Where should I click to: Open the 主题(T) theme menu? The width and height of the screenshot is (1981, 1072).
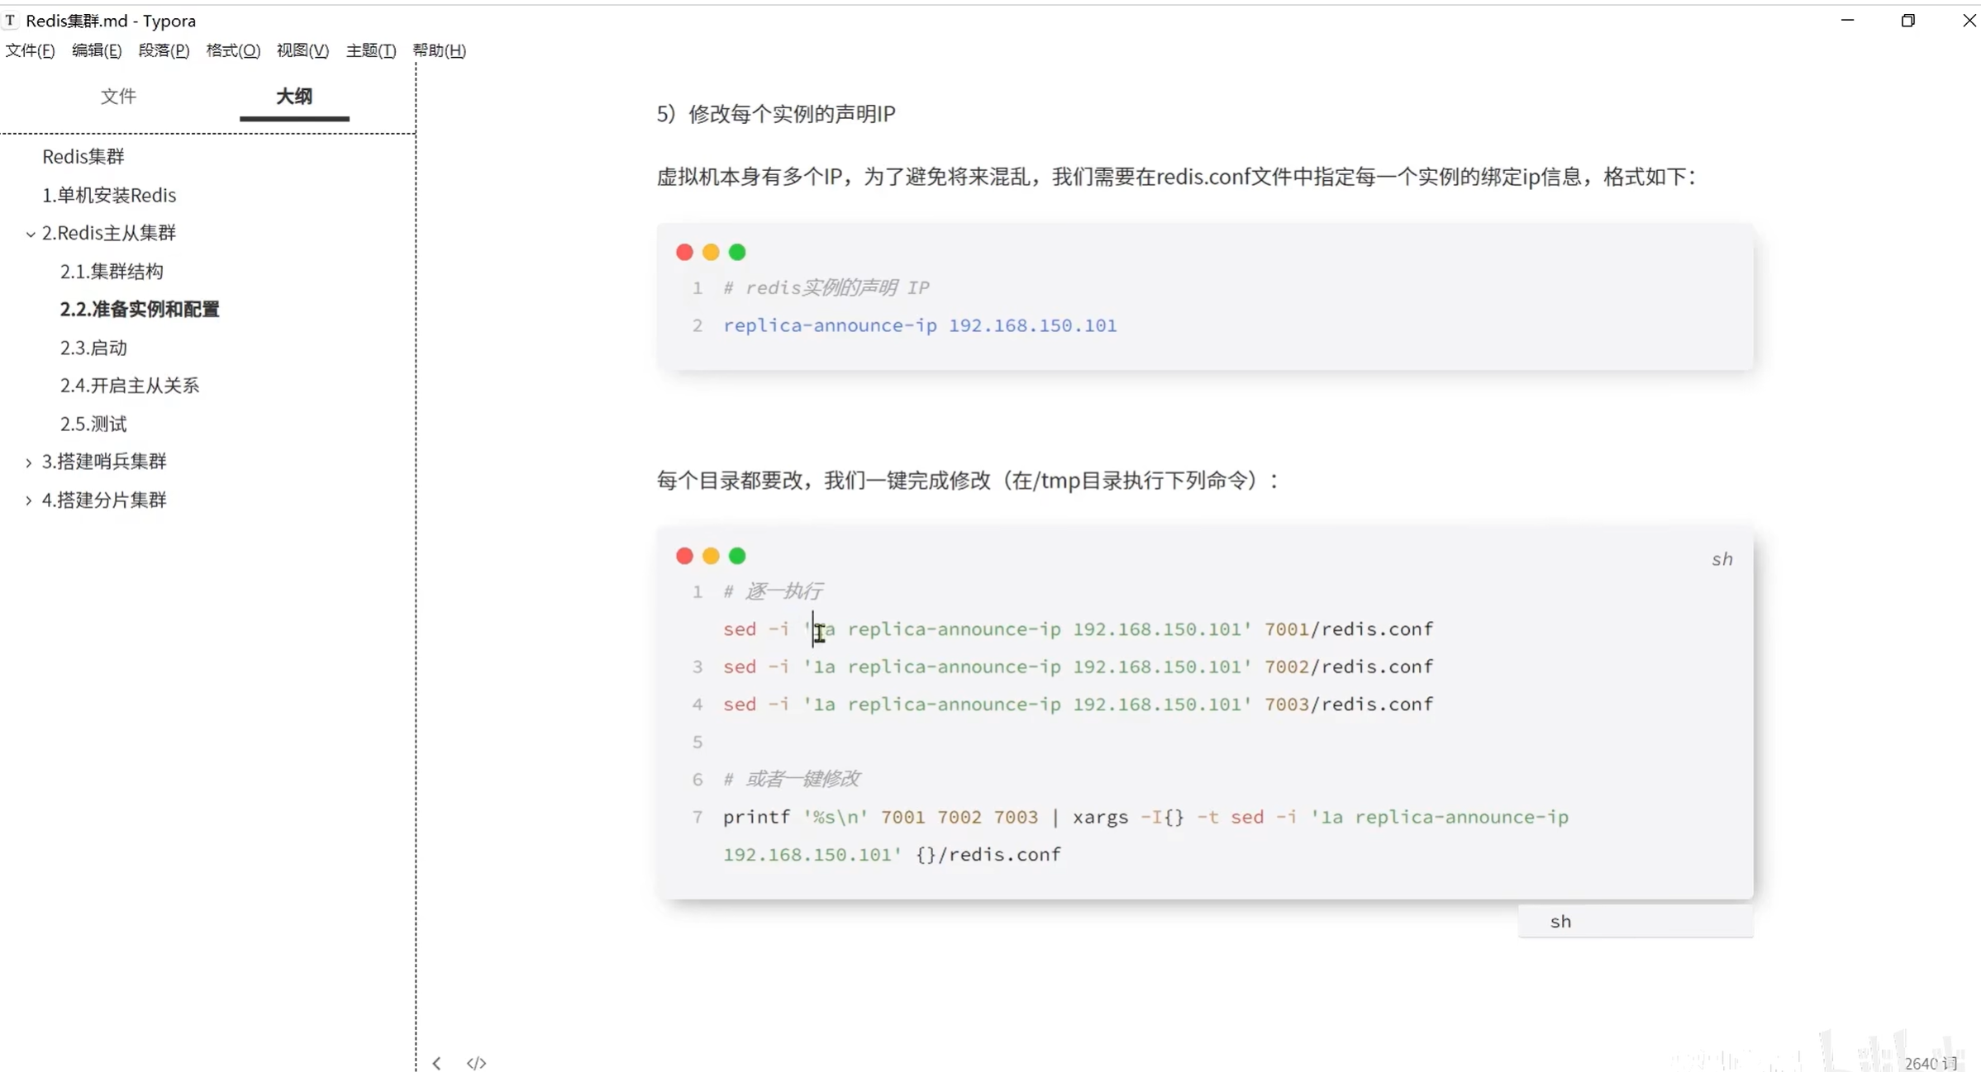point(370,50)
